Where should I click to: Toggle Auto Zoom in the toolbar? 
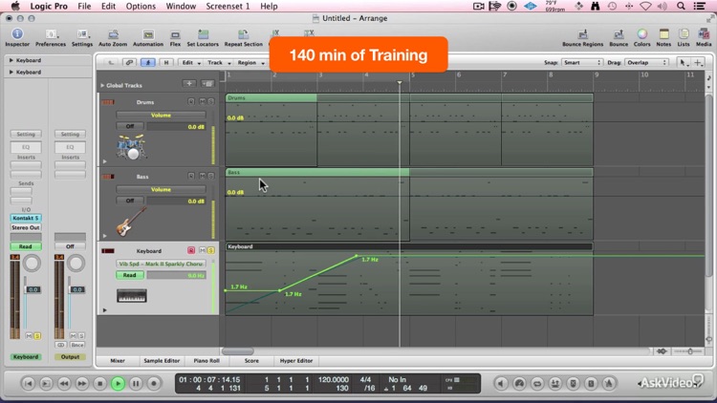[x=113, y=37]
